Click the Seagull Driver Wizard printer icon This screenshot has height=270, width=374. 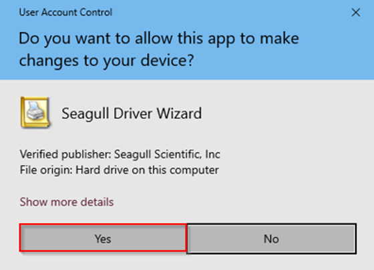point(35,112)
